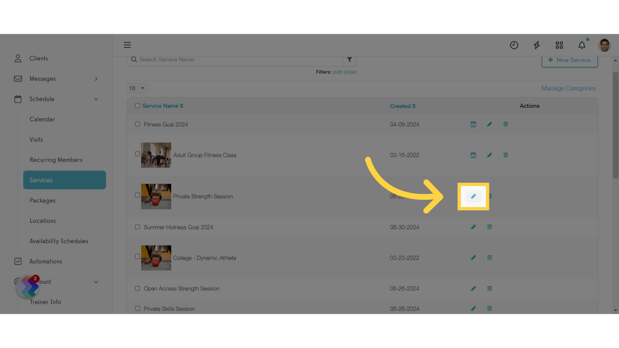Open Calendar under Schedule
Viewport: 619px width, 348px height.
[42, 119]
